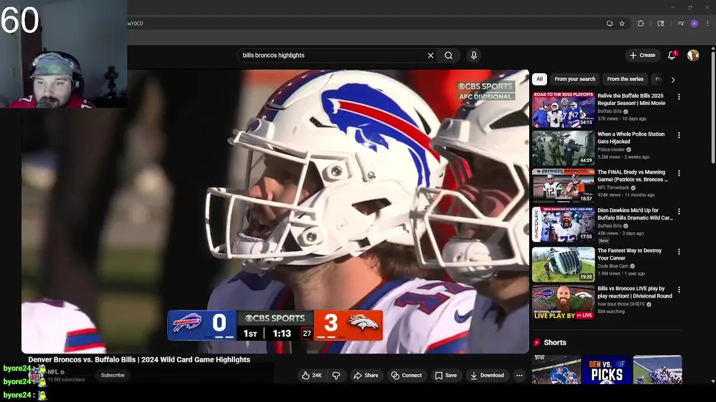Open options for Dion Dawkins Mic'd Up video
Image resolution: width=716 pixels, height=402 pixels.
pos(679,212)
